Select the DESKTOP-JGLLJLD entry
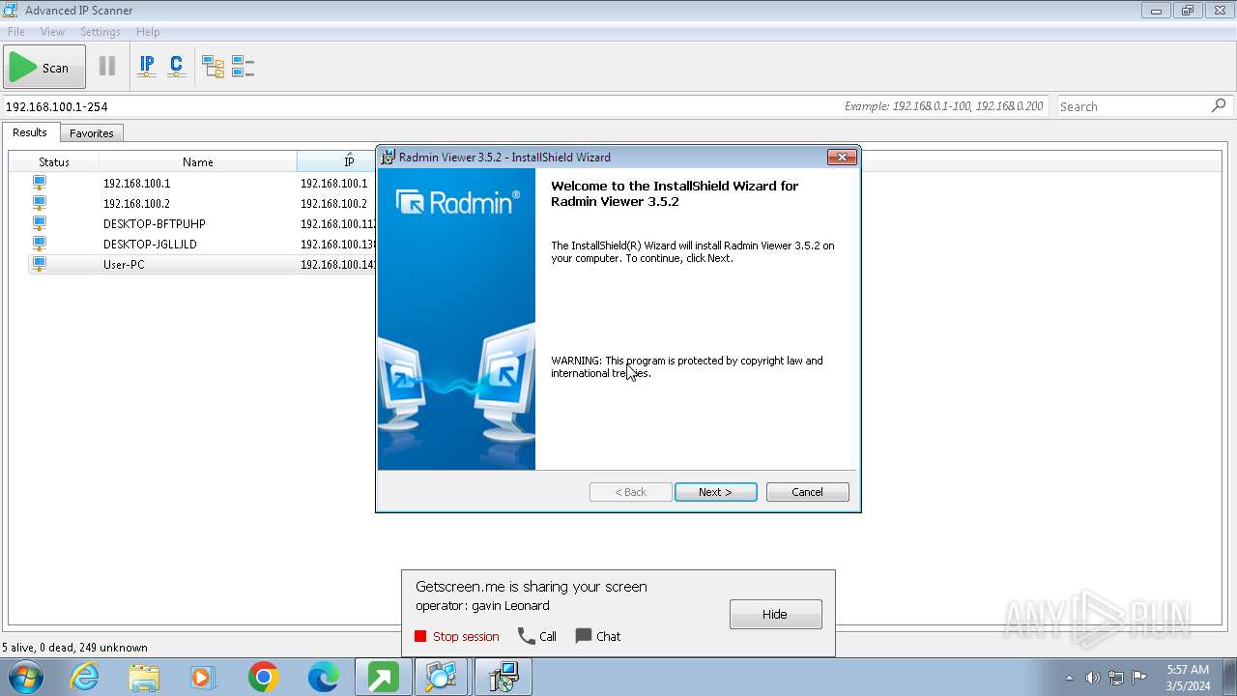This screenshot has width=1237, height=696. click(x=150, y=244)
